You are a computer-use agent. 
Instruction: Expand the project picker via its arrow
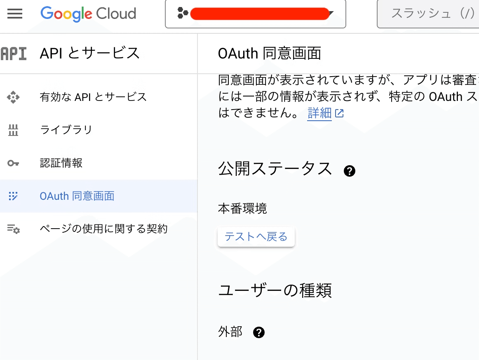[331, 14]
